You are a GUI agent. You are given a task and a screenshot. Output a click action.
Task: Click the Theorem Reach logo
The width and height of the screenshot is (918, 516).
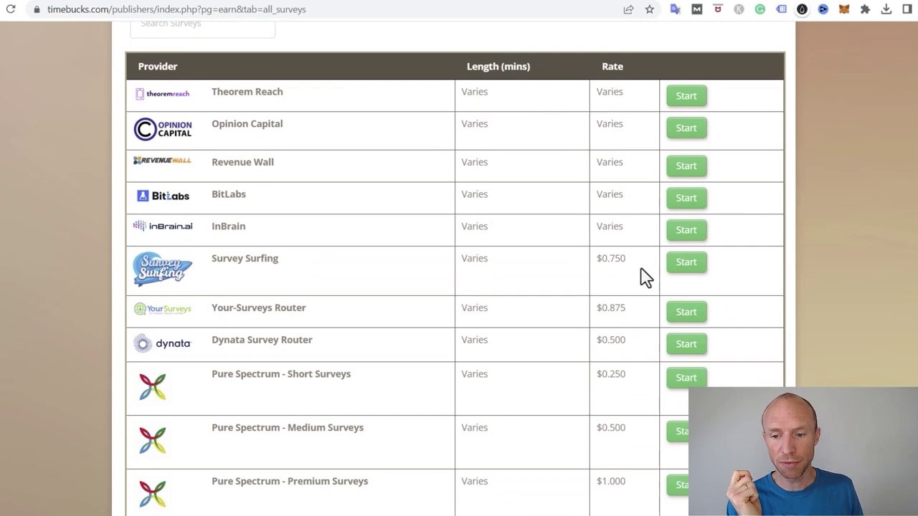(163, 94)
